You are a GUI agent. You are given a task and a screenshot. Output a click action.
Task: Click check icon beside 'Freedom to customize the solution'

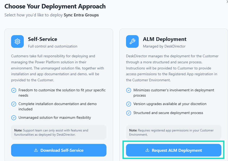click(x=14, y=90)
